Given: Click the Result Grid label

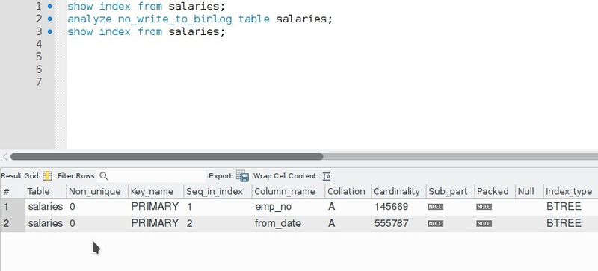Looking at the screenshot, I should (x=20, y=175).
